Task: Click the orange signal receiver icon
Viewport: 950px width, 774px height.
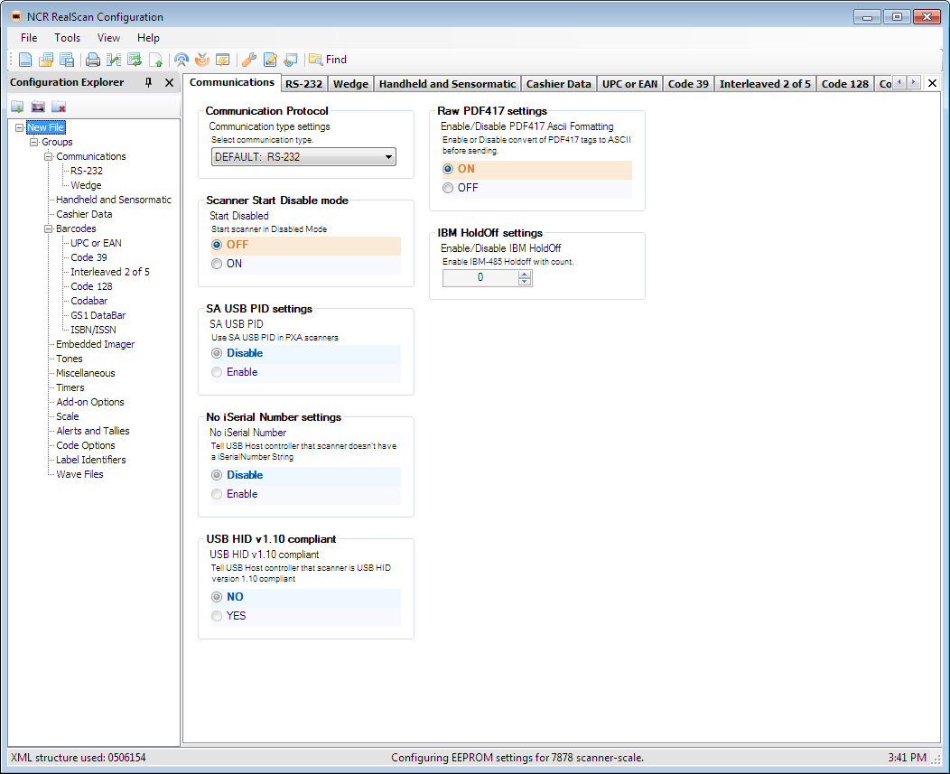Action: [x=202, y=60]
